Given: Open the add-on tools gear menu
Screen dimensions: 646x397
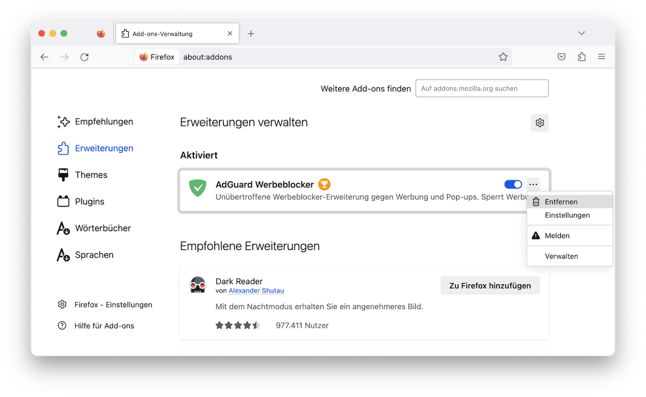Looking at the screenshot, I should [540, 123].
